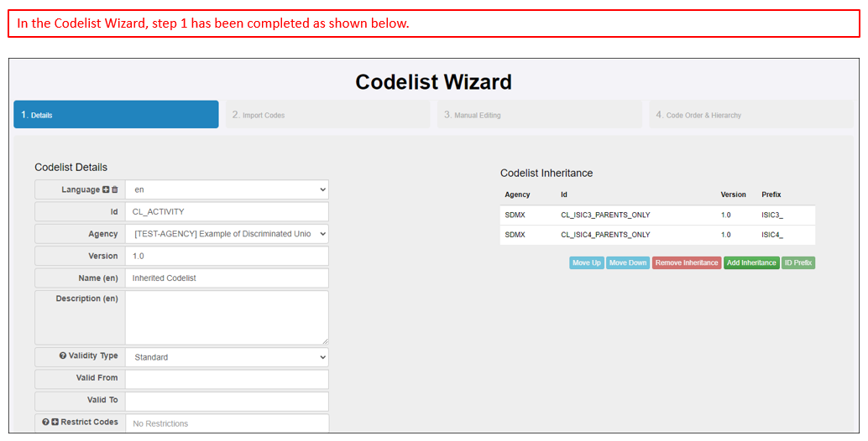The height and width of the screenshot is (441, 868).
Task: Switch to the Manual Editing step tab
Action: pos(539,115)
